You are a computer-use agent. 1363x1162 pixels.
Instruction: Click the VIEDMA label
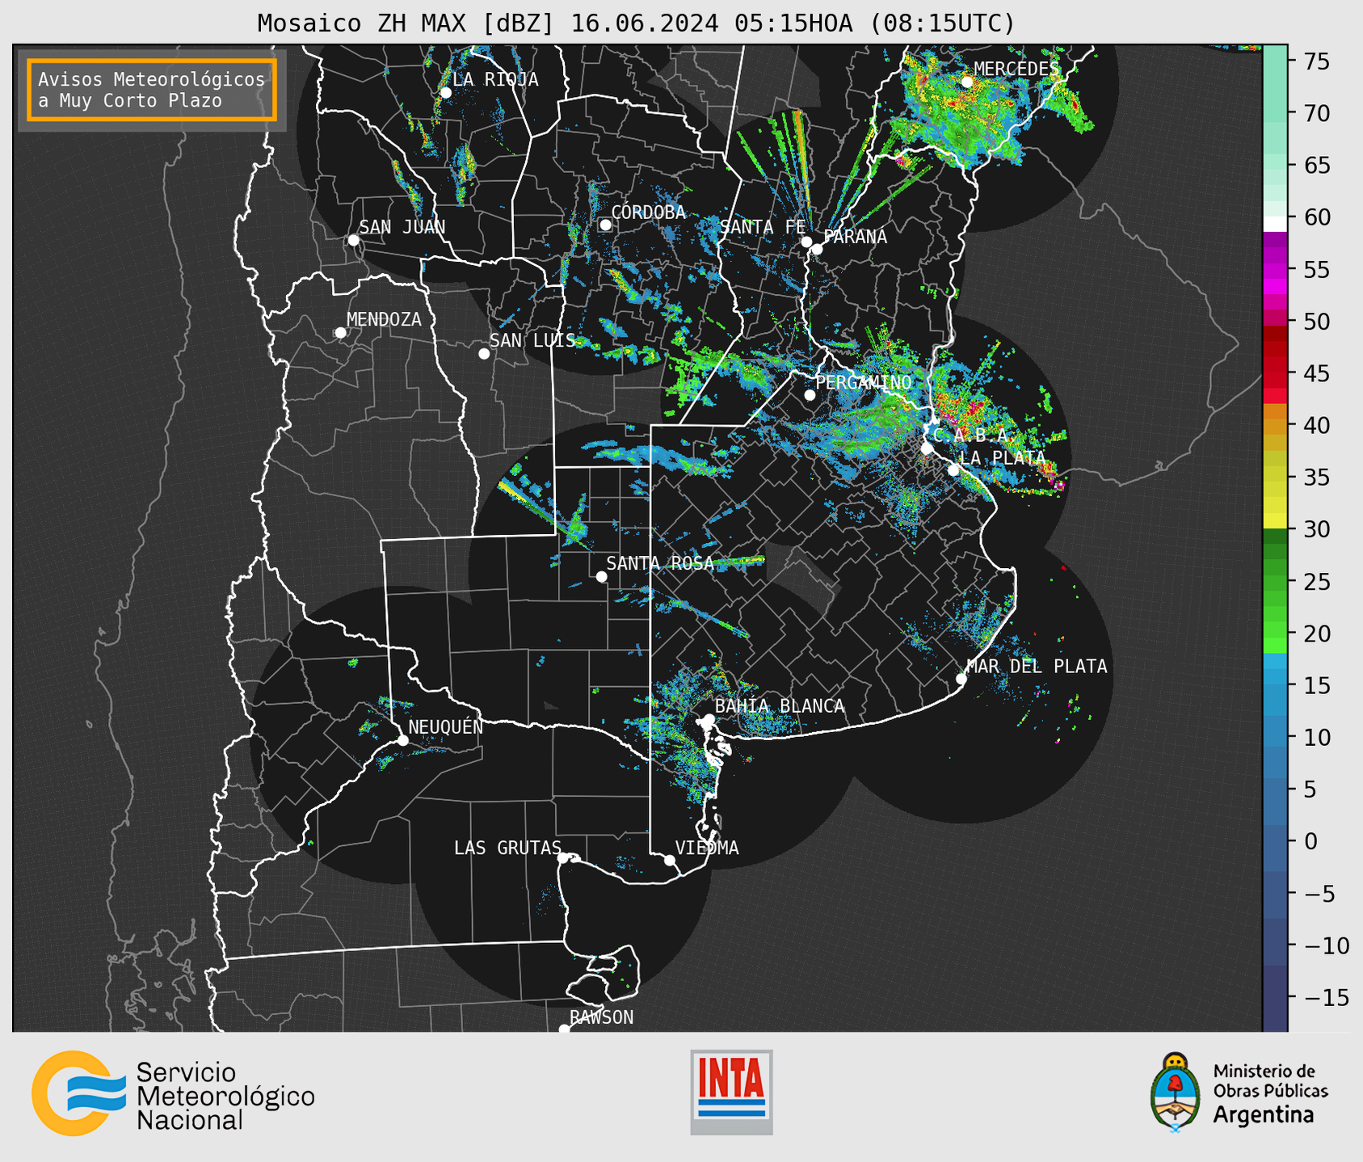pyautogui.click(x=707, y=848)
